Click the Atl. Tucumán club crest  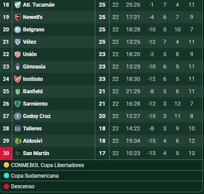pos(18,5)
